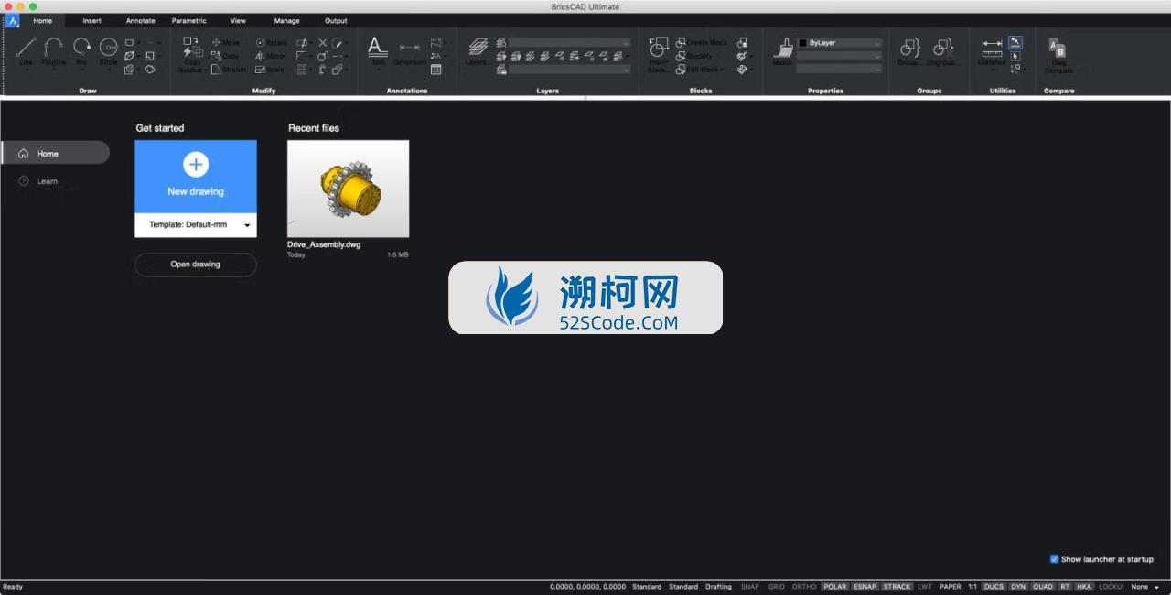Select the Distance measuring tool
The height and width of the screenshot is (595, 1171).
992,52
